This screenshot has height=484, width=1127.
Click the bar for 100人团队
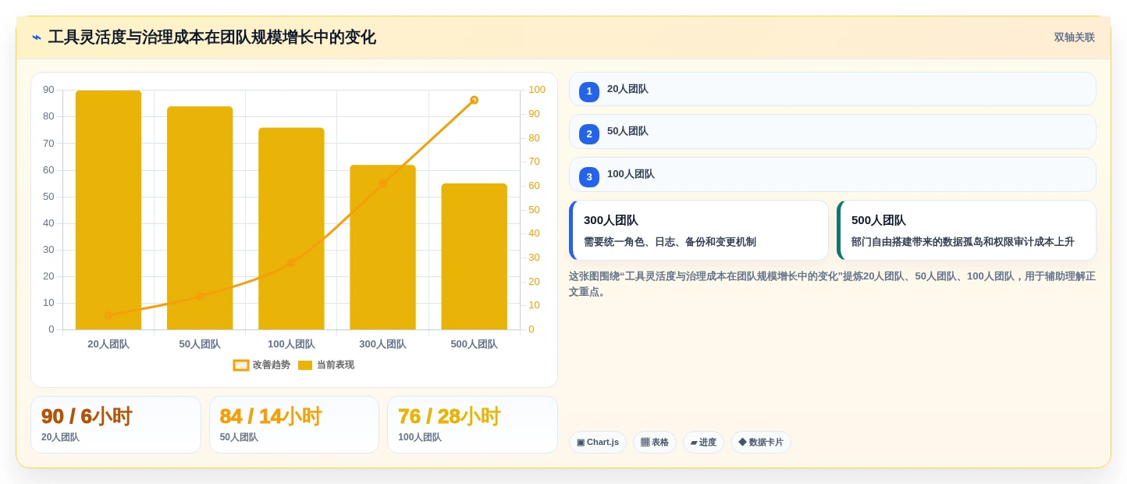[x=291, y=229]
